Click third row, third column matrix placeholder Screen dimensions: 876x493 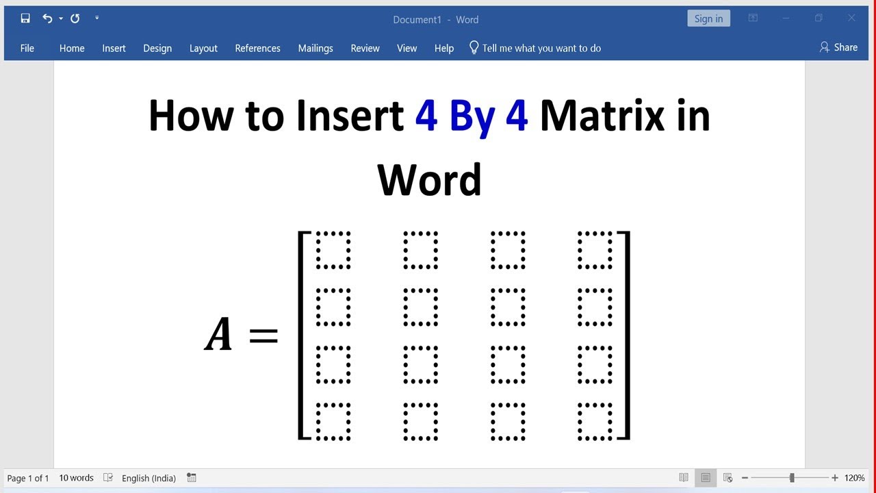[x=508, y=364]
